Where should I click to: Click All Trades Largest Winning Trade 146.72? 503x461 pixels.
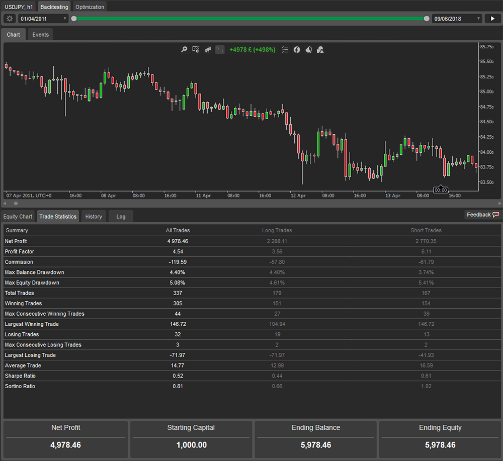point(178,324)
